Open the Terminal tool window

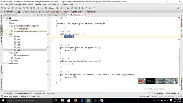click(8, 94)
